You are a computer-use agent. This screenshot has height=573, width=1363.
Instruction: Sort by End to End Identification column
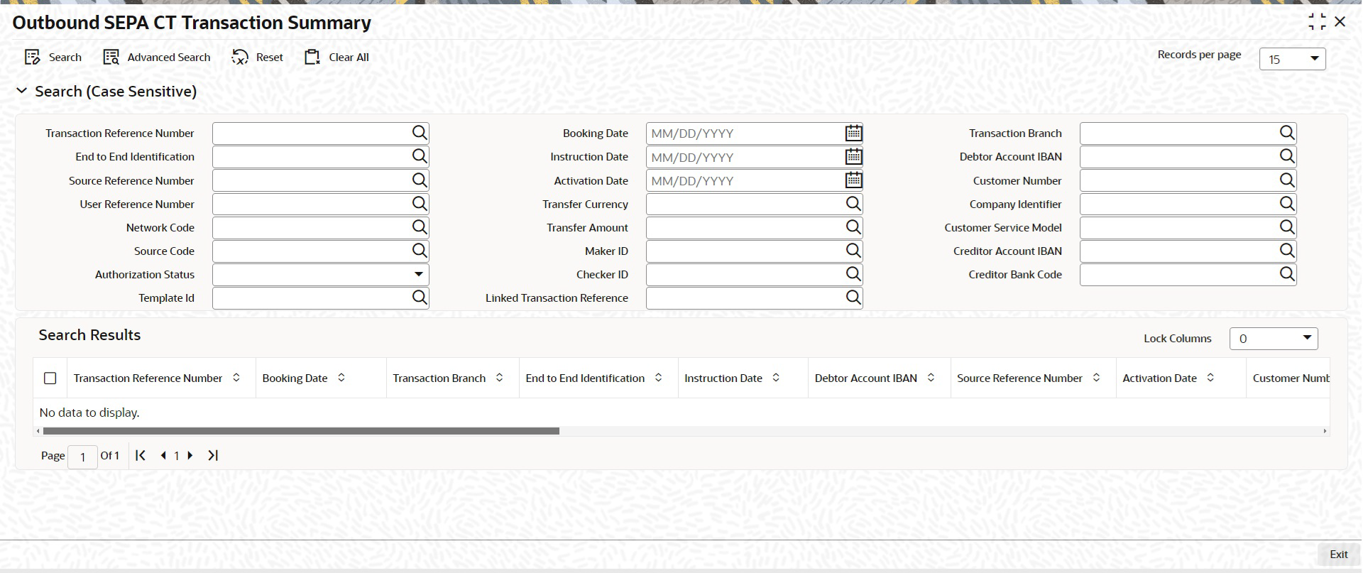[x=659, y=378]
